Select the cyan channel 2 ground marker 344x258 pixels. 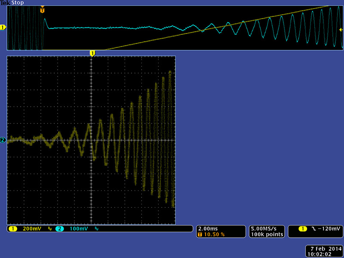click(x=3, y=140)
